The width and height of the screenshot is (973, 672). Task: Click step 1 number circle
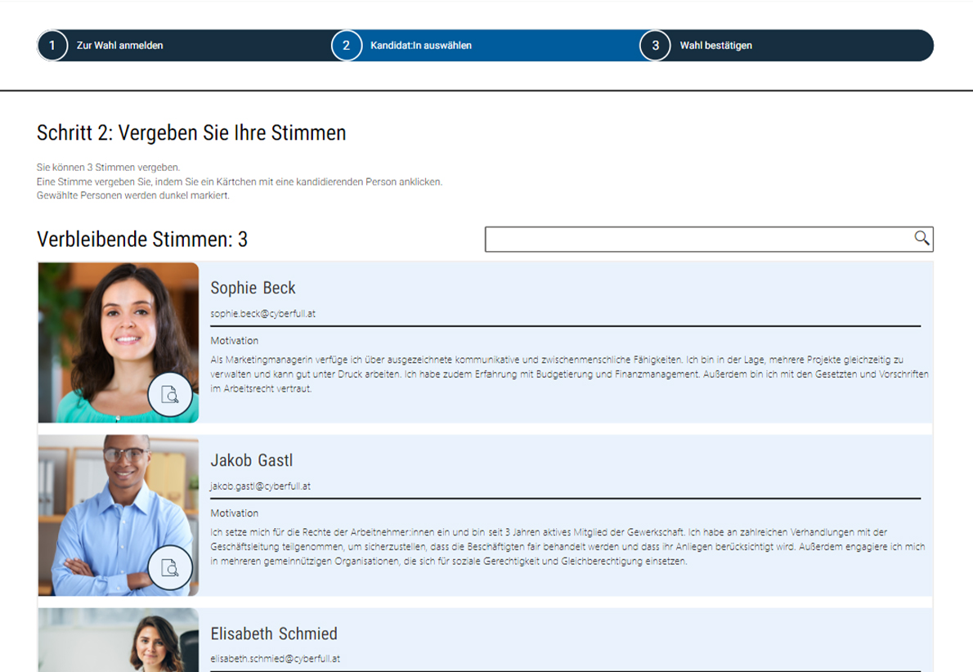pos(52,45)
